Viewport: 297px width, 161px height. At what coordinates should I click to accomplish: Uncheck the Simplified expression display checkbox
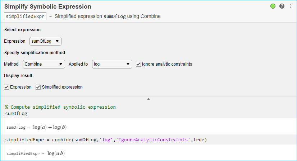(x=38, y=87)
